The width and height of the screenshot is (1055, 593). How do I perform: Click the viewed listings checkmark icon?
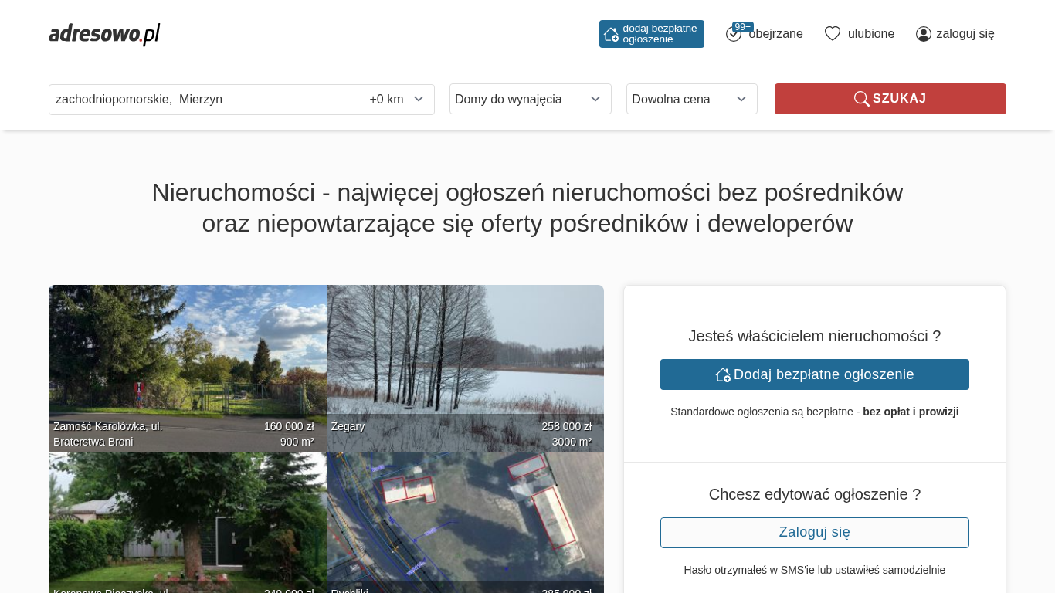click(x=733, y=35)
